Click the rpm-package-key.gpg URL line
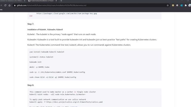 [x=67, y=13]
